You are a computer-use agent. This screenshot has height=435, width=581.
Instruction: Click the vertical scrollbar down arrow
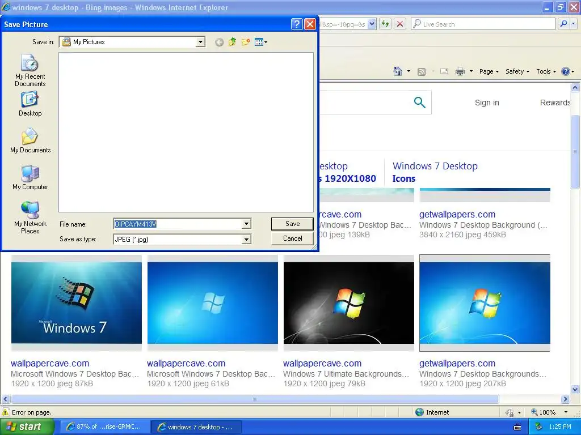click(575, 389)
